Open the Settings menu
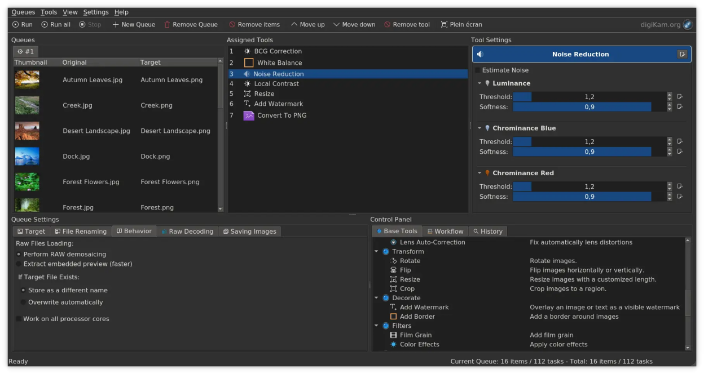Image resolution: width=704 pixels, height=374 pixels. pyautogui.click(x=96, y=12)
